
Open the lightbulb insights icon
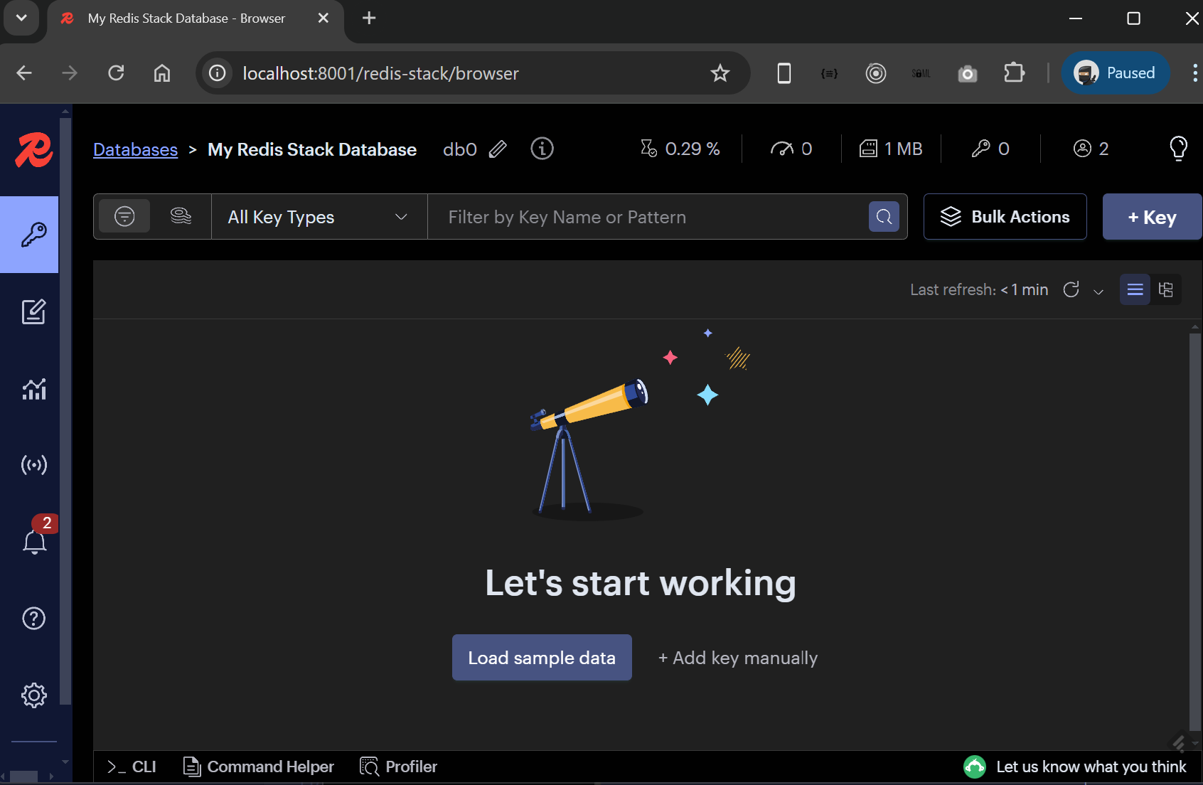pyautogui.click(x=1178, y=149)
